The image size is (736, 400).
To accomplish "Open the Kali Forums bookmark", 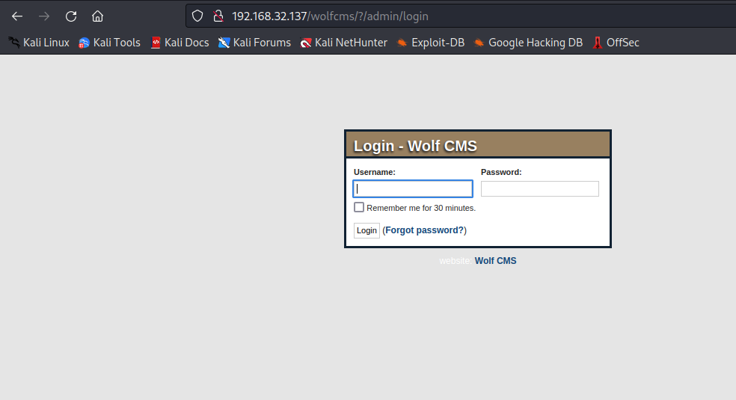I will tap(254, 43).
